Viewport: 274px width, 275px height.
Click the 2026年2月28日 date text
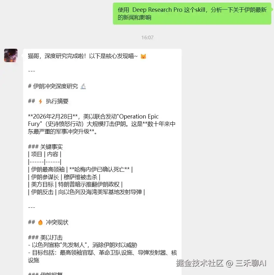[x=53, y=116]
